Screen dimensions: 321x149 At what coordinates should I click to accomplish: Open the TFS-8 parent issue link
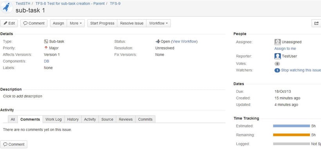click(x=70, y=4)
